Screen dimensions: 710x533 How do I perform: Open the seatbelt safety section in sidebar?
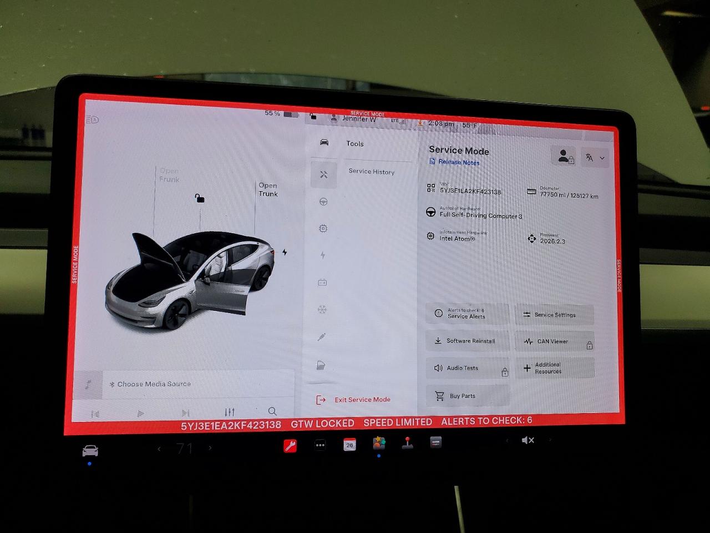(322, 337)
